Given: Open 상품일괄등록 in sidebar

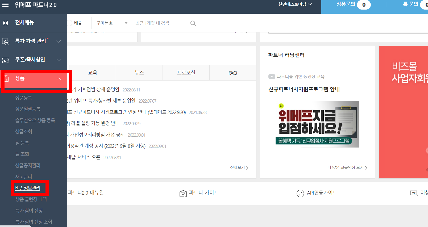Looking at the screenshot, I should coord(28,109).
